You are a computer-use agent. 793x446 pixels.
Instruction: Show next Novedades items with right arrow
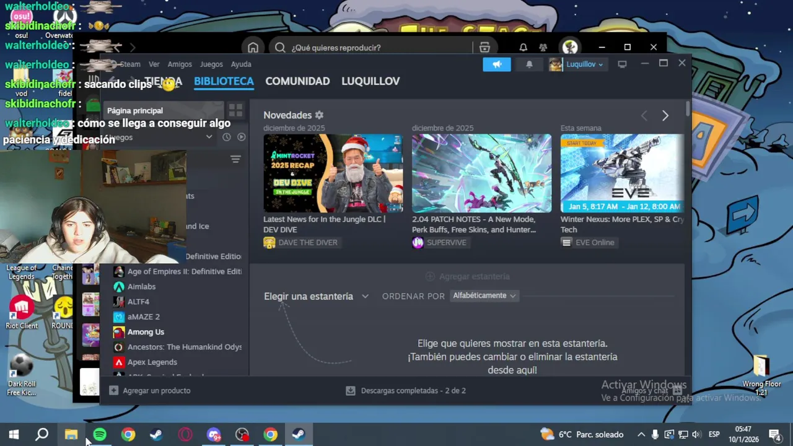click(x=665, y=116)
